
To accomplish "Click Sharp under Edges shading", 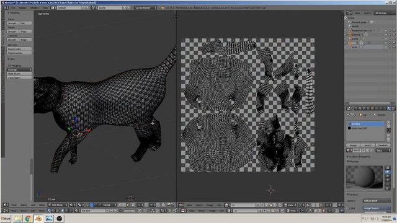I will [25, 32].
